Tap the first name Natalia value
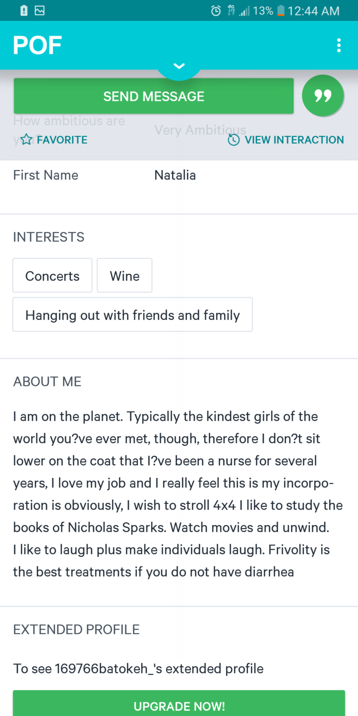 [x=175, y=175]
